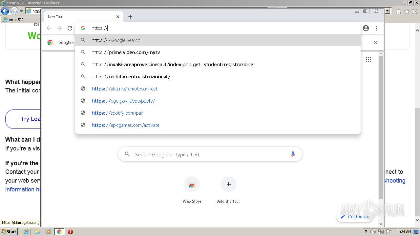This screenshot has width=420, height=236.
Task: Click the Chrome taskbar button
Action: [x=59, y=232]
